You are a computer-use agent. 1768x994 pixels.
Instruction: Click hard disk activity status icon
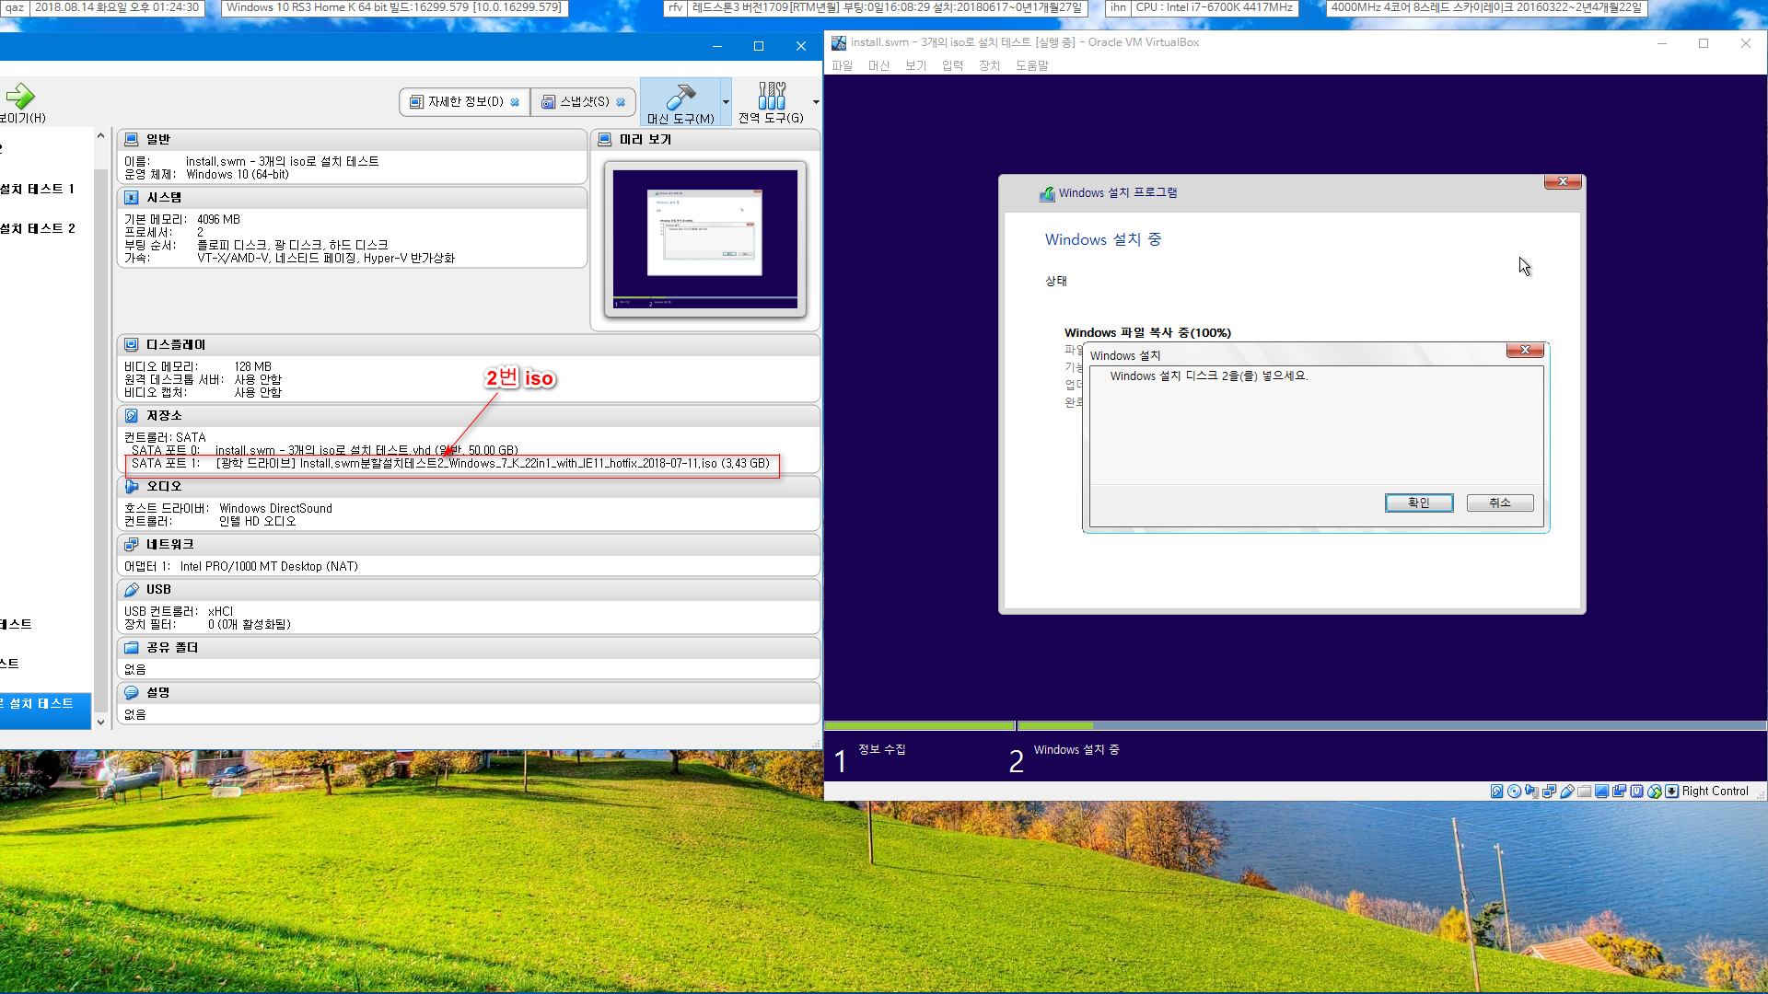(x=1496, y=792)
